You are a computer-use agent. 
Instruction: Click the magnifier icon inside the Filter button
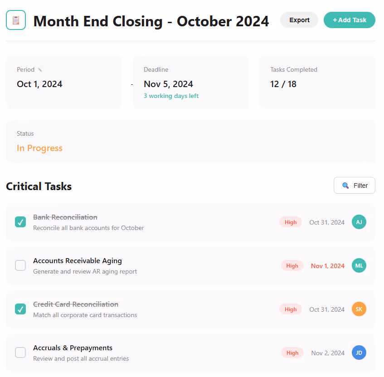point(345,186)
